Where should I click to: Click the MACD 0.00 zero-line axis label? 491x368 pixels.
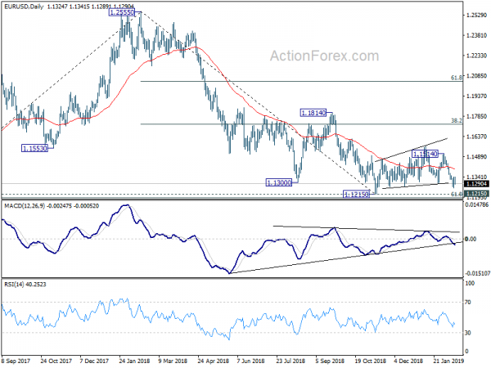tap(471, 239)
